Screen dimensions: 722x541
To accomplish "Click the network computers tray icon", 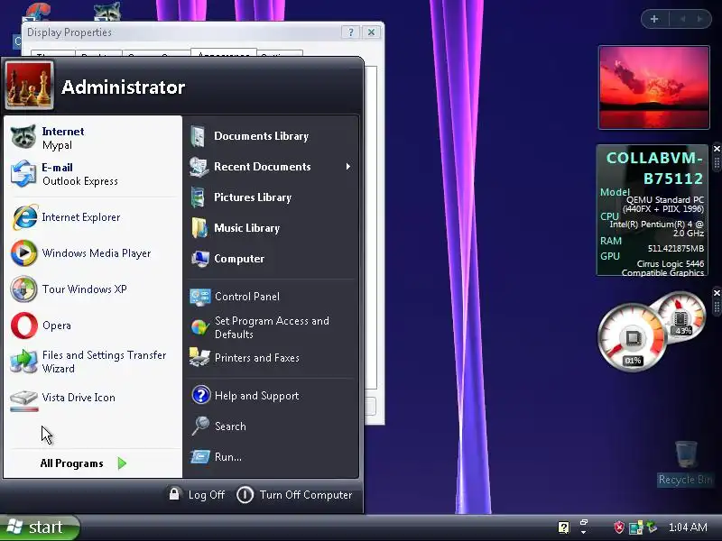I will 635,527.
